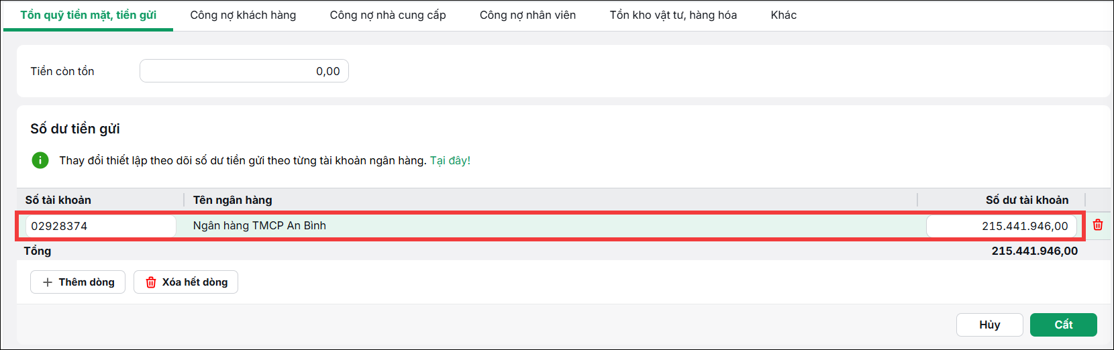Click the green info icon beside the notice
1114x350 pixels.
point(40,160)
